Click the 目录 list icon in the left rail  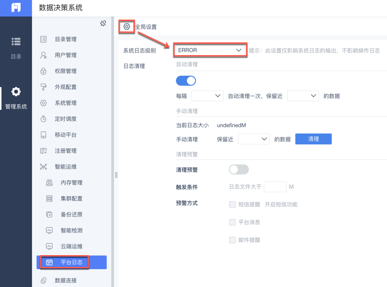click(x=16, y=42)
